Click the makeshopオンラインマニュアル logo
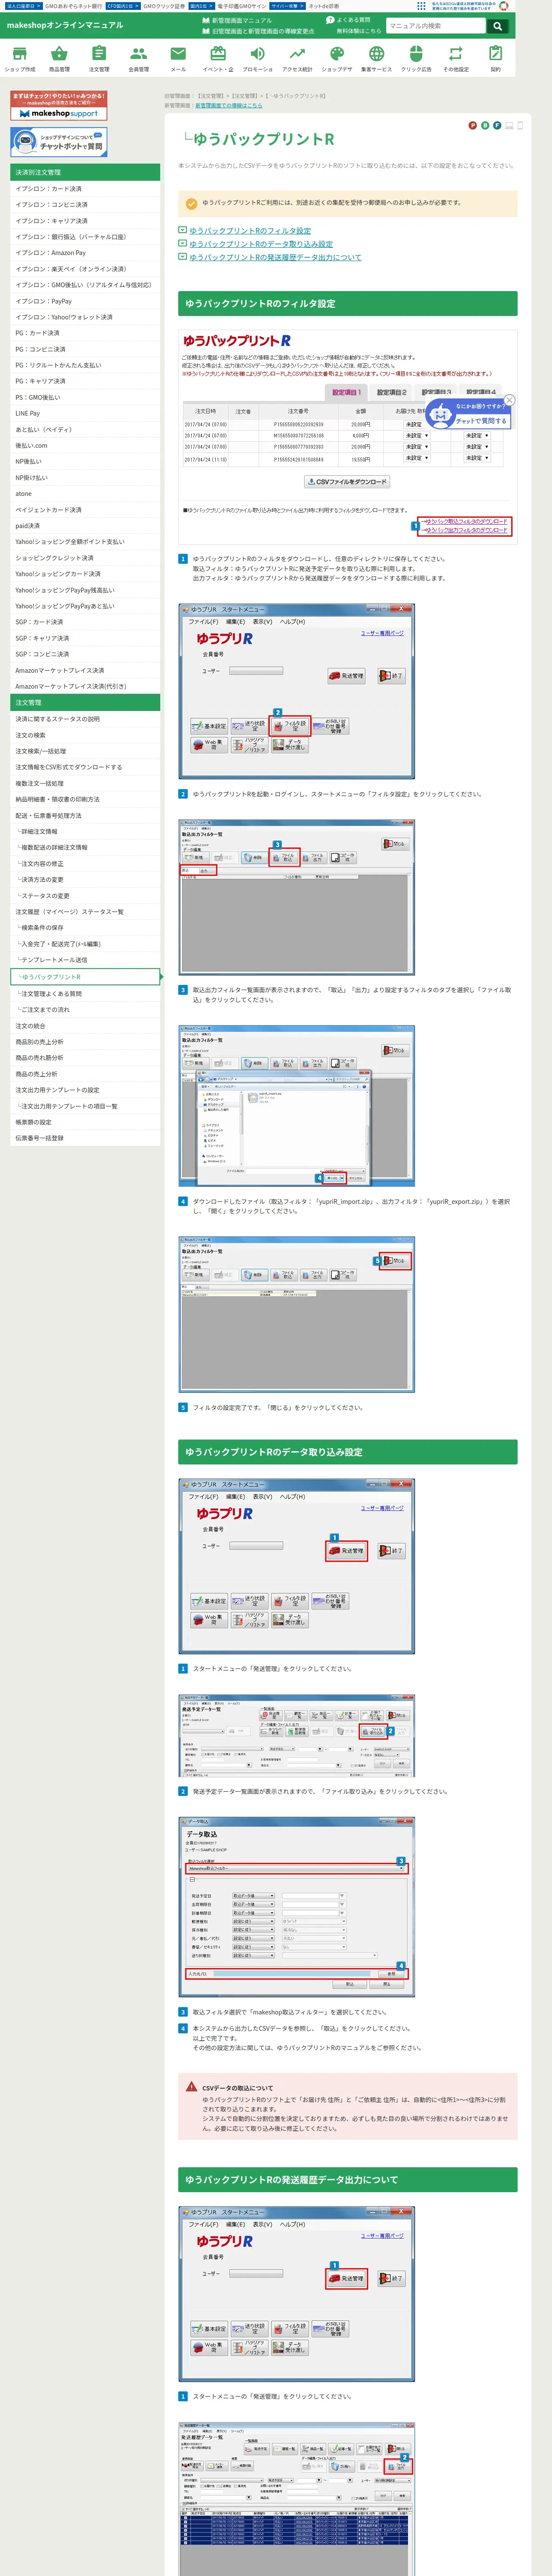Viewport: 552px width, 2576px height. [65, 25]
